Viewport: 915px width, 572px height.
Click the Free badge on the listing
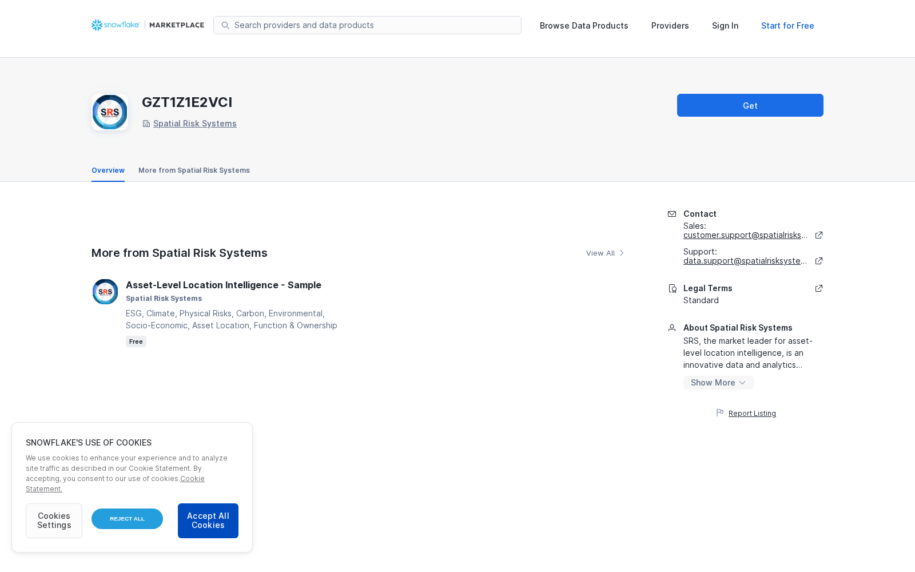[136, 341]
